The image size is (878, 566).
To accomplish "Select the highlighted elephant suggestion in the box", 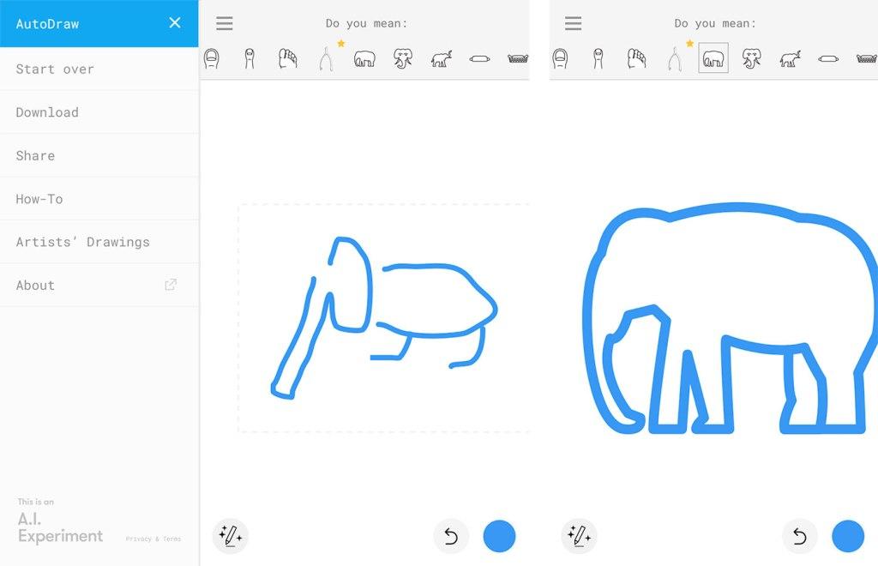I will point(713,59).
